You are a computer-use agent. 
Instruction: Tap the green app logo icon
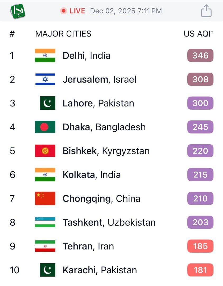[18, 11]
